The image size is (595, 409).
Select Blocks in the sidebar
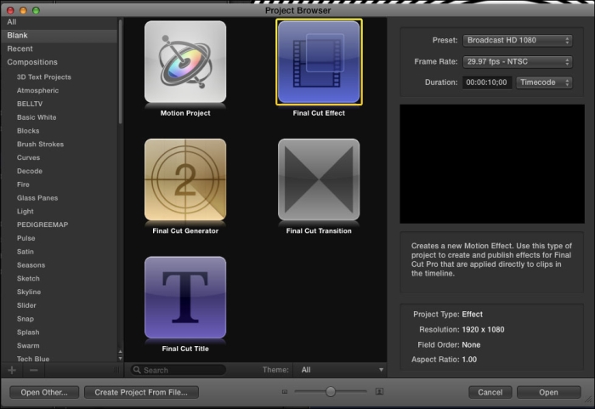pyautogui.click(x=28, y=131)
